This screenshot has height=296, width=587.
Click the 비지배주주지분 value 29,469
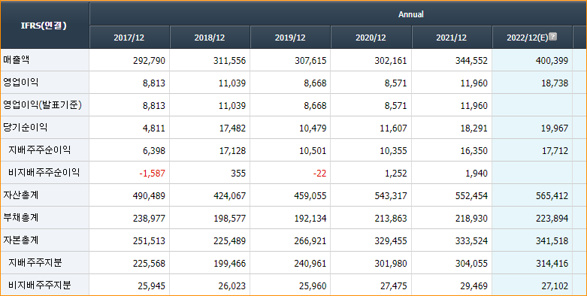point(474,286)
